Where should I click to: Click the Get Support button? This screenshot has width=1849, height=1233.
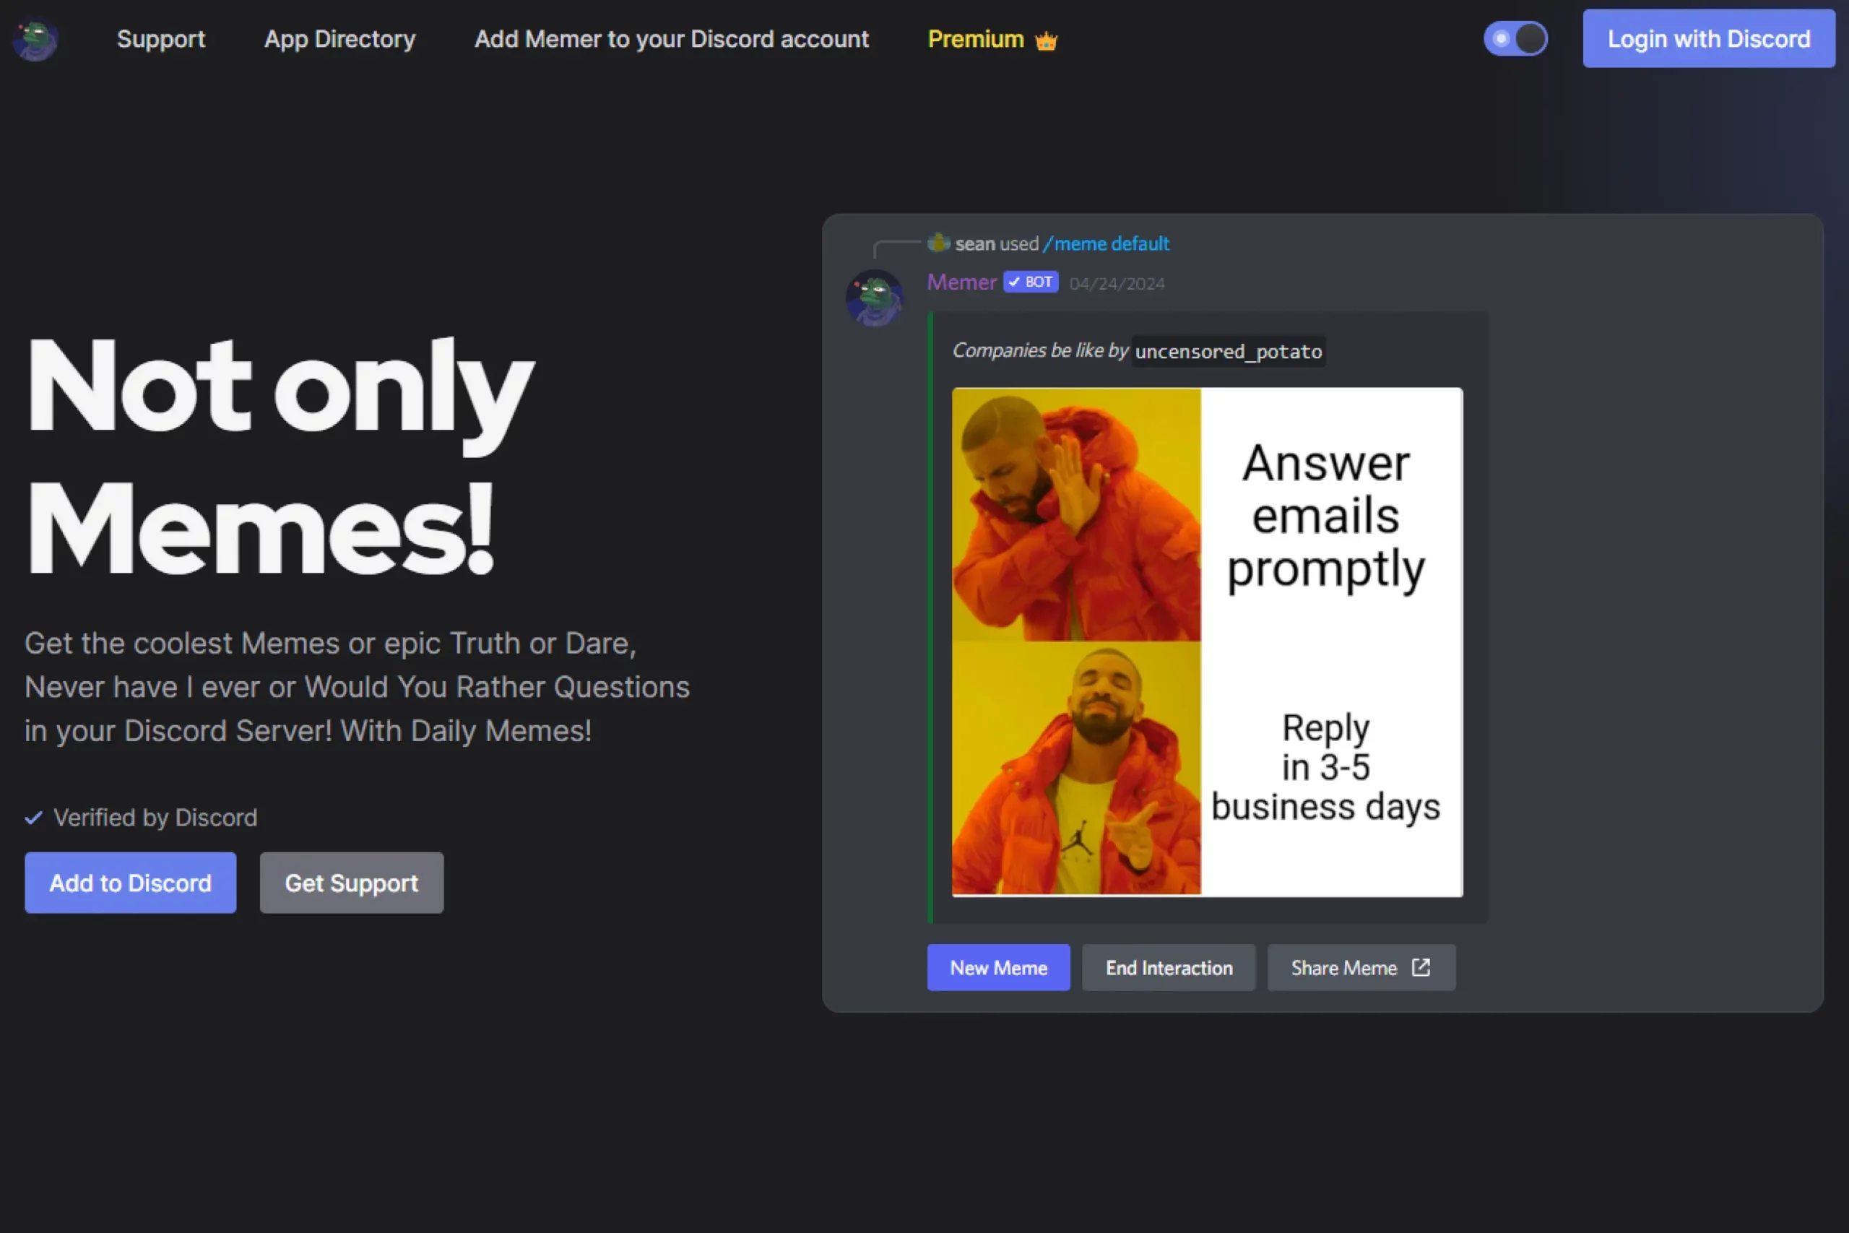352,883
